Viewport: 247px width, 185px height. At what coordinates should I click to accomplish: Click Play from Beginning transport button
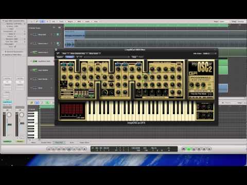[54, 149]
